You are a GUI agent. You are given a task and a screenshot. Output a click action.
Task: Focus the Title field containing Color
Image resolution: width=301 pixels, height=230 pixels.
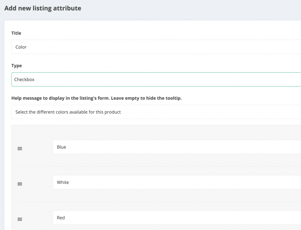pos(156,47)
